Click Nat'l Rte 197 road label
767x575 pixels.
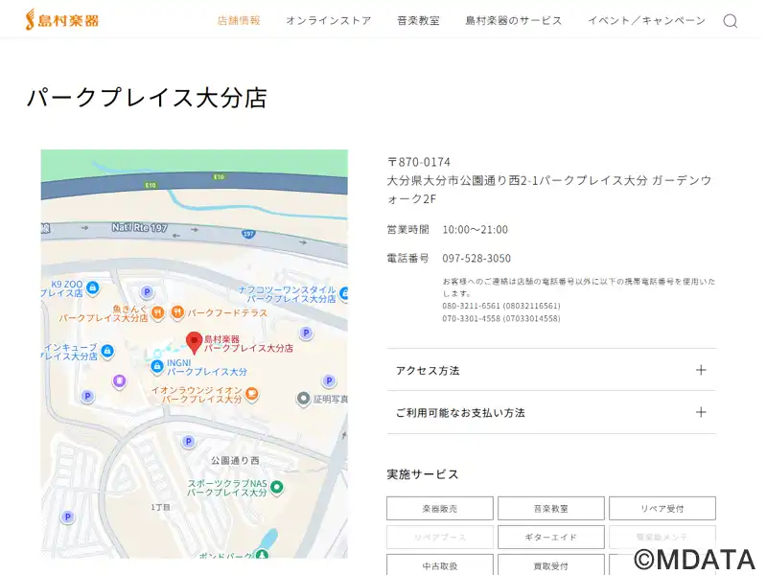pos(139,227)
